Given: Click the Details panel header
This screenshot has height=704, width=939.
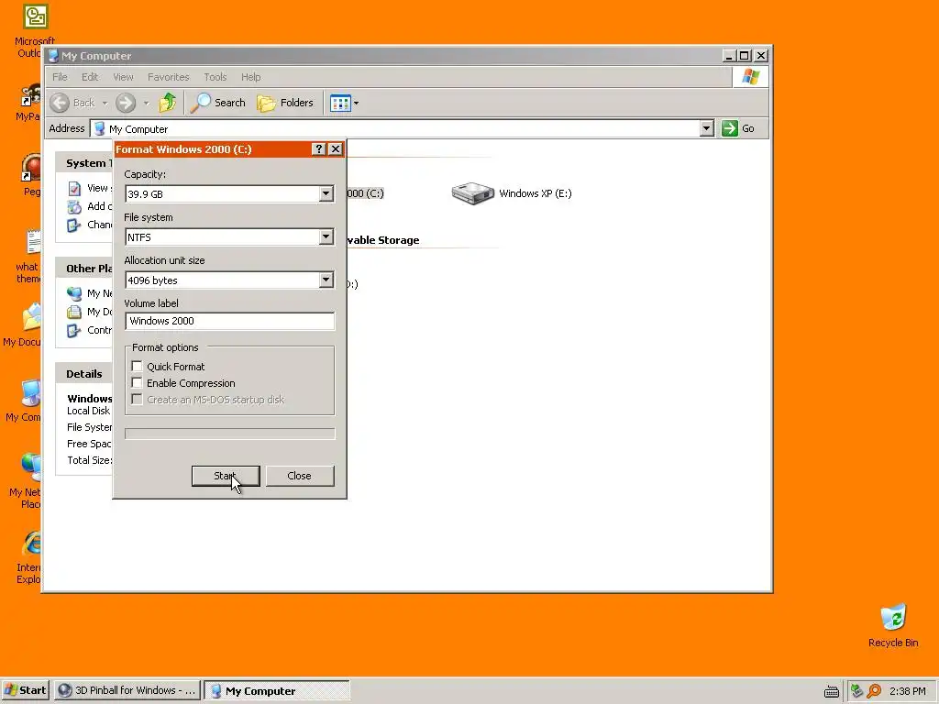Looking at the screenshot, I should [83, 374].
